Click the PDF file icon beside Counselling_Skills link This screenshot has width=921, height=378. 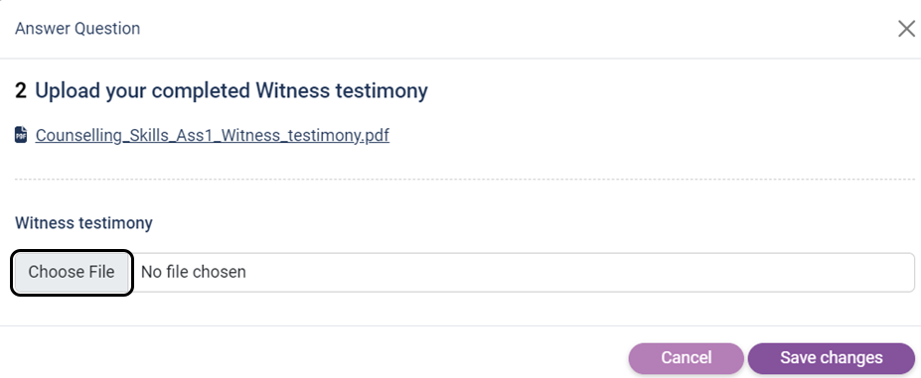pyautogui.click(x=21, y=135)
